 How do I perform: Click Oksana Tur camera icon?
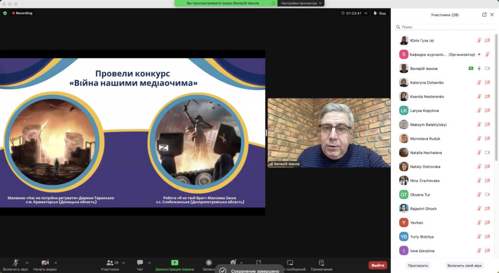pyautogui.click(x=487, y=194)
